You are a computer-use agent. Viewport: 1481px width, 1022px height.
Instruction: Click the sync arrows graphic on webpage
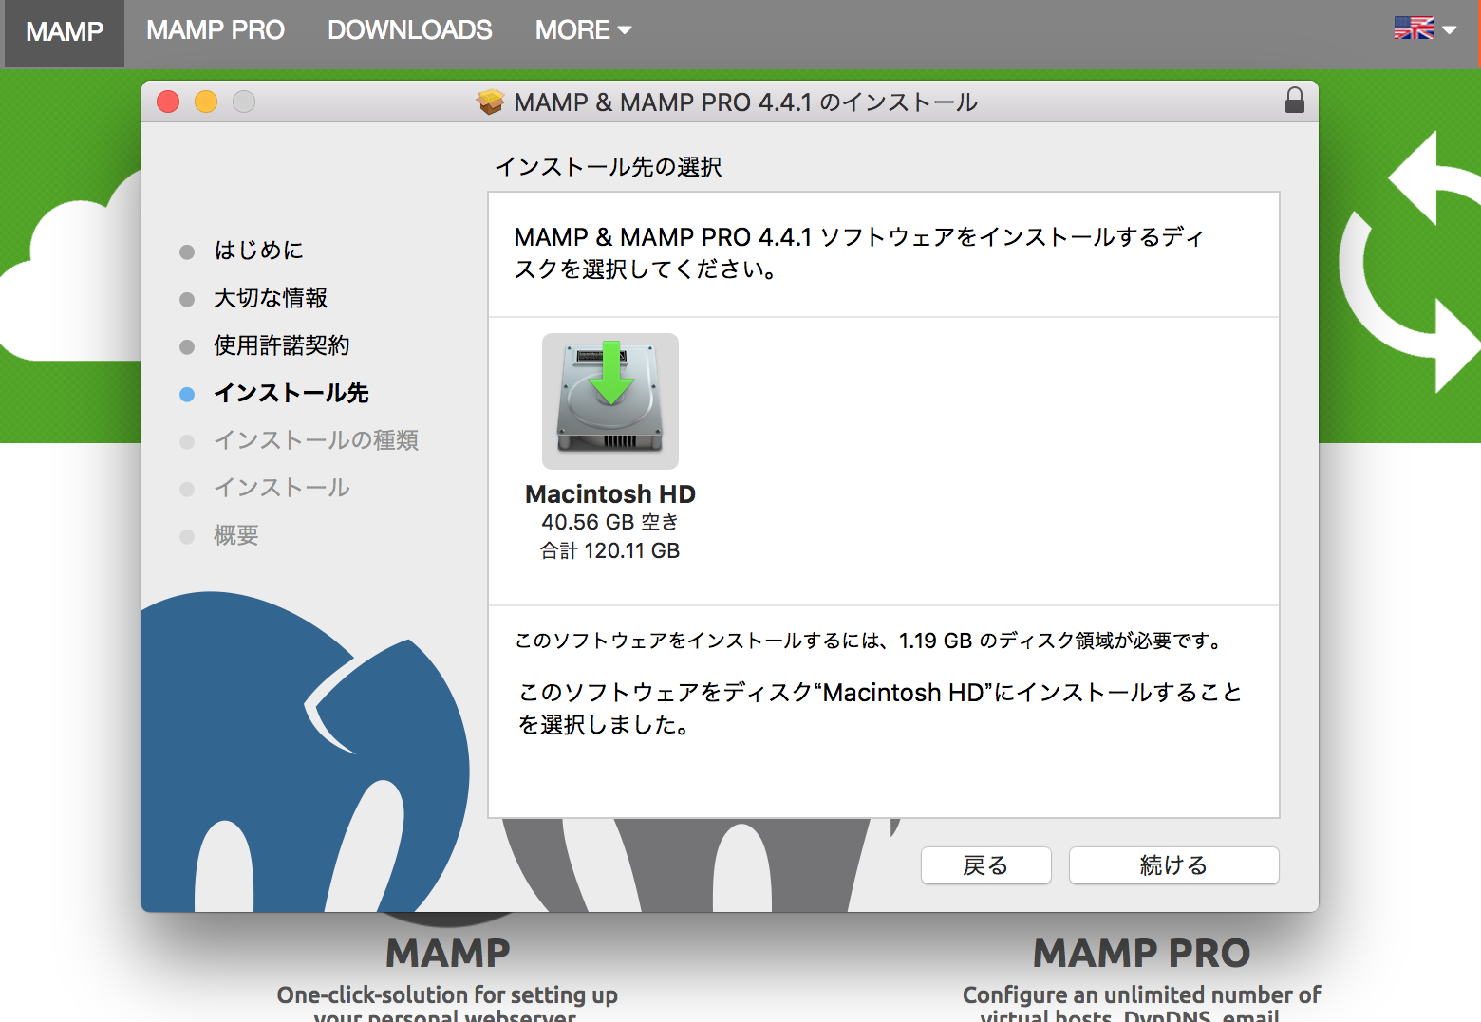(x=1410, y=263)
